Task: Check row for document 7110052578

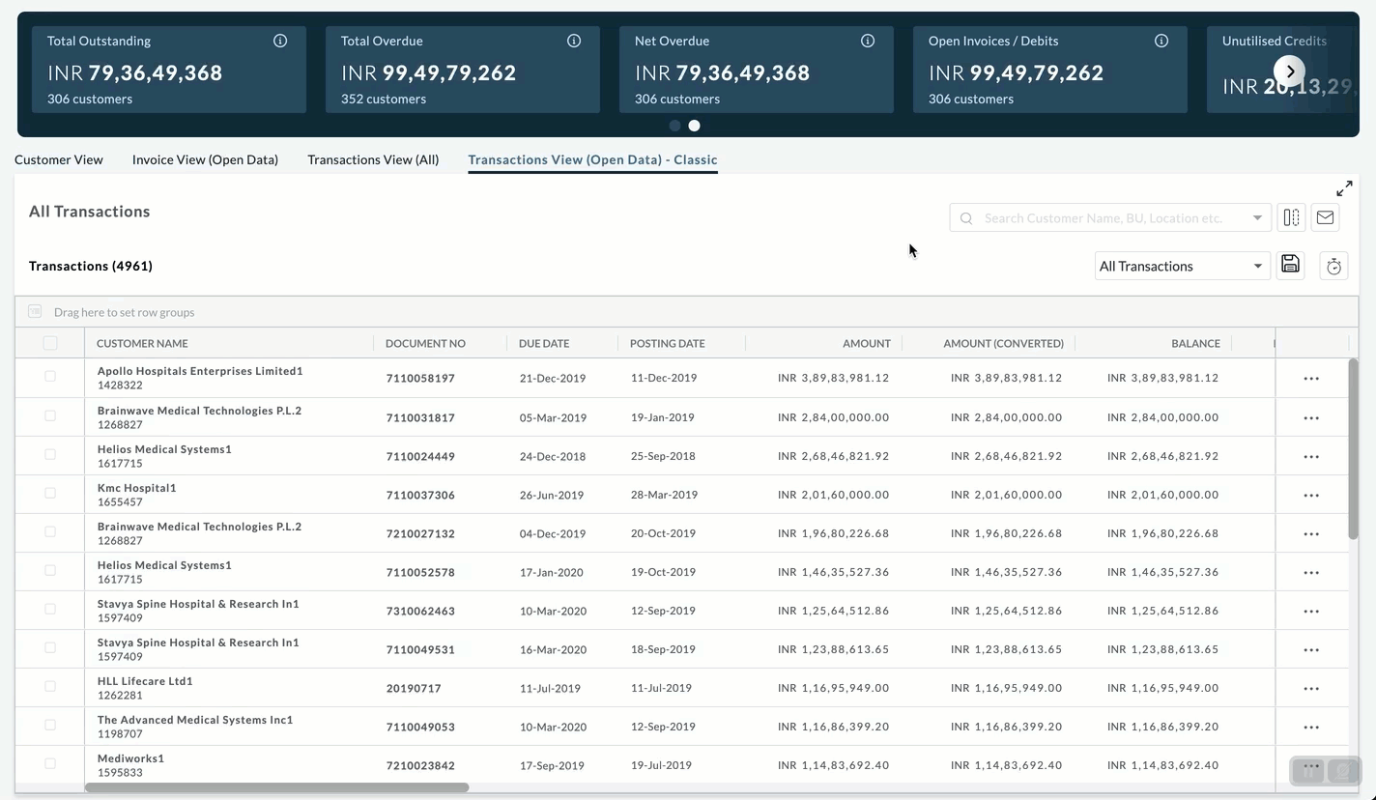Action: (x=50, y=570)
